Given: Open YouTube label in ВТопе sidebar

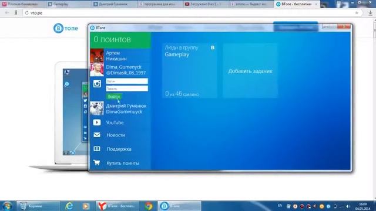Looking at the screenshot, I should point(115,122).
